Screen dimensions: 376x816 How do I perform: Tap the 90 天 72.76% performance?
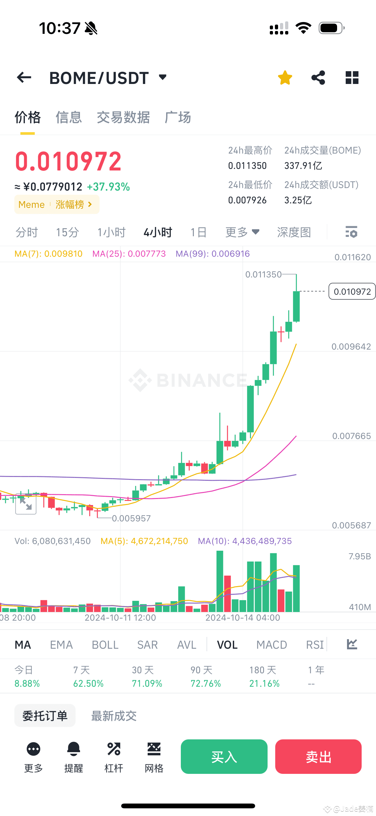pos(206,676)
